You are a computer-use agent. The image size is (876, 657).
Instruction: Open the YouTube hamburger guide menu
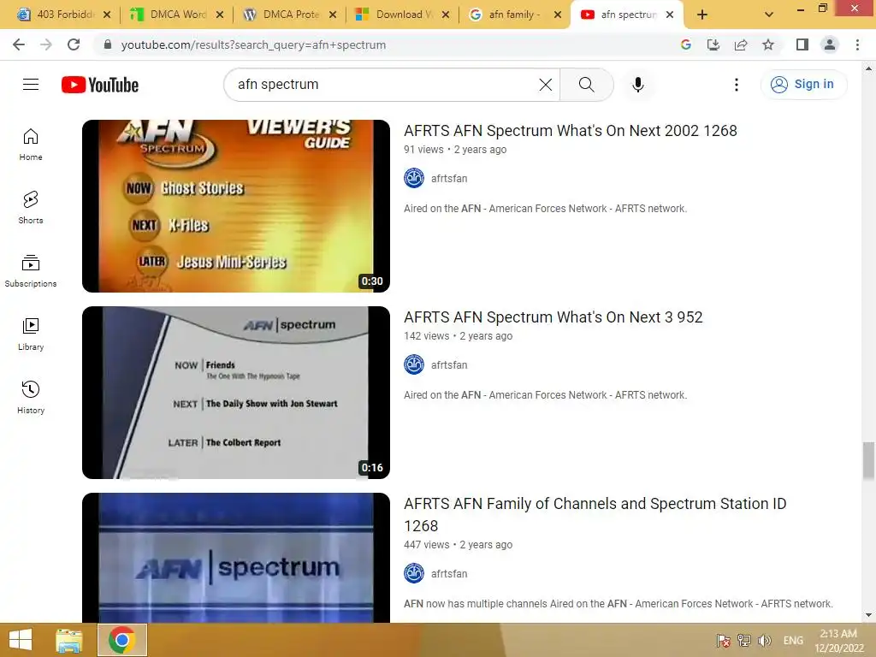31,85
